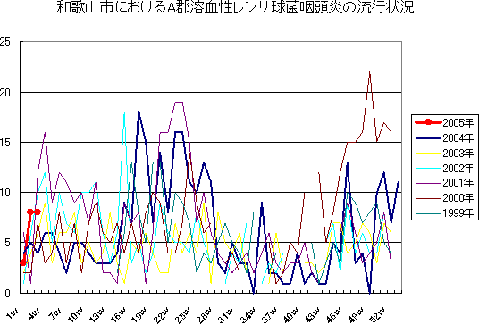479x324 pixels.
Task: Click the dark blue 2004年 legend line
Action: click(428, 137)
